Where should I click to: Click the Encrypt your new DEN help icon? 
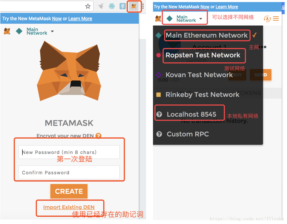pyautogui.click(x=98, y=136)
